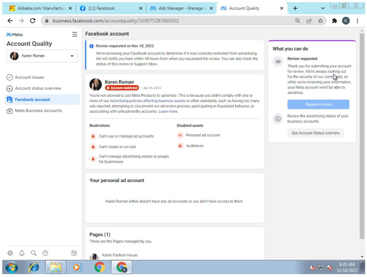Open the Settings gear icon in sidebar footer
The width and height of the screenshot is (367, 277).
(x=10, y=253)
